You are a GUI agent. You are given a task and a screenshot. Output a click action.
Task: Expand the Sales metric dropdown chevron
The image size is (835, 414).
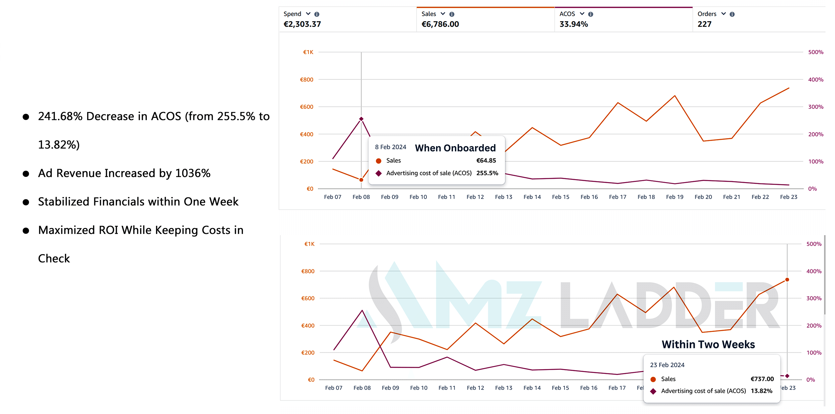(x=443, y=14)
